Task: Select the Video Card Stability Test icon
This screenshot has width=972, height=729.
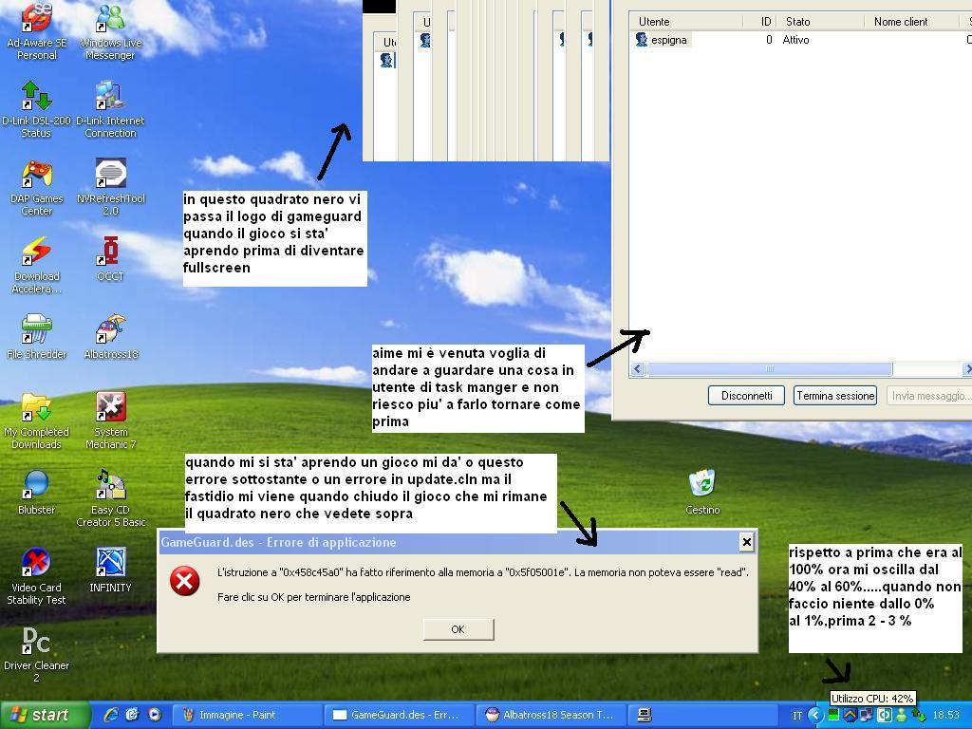Action: (x=37, y=576)
